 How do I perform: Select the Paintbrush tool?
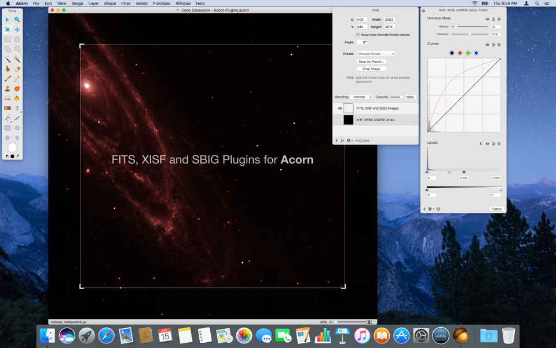[x=8, y=78]
